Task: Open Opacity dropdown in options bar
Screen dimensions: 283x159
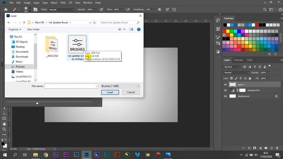Action: click(96, 10)
